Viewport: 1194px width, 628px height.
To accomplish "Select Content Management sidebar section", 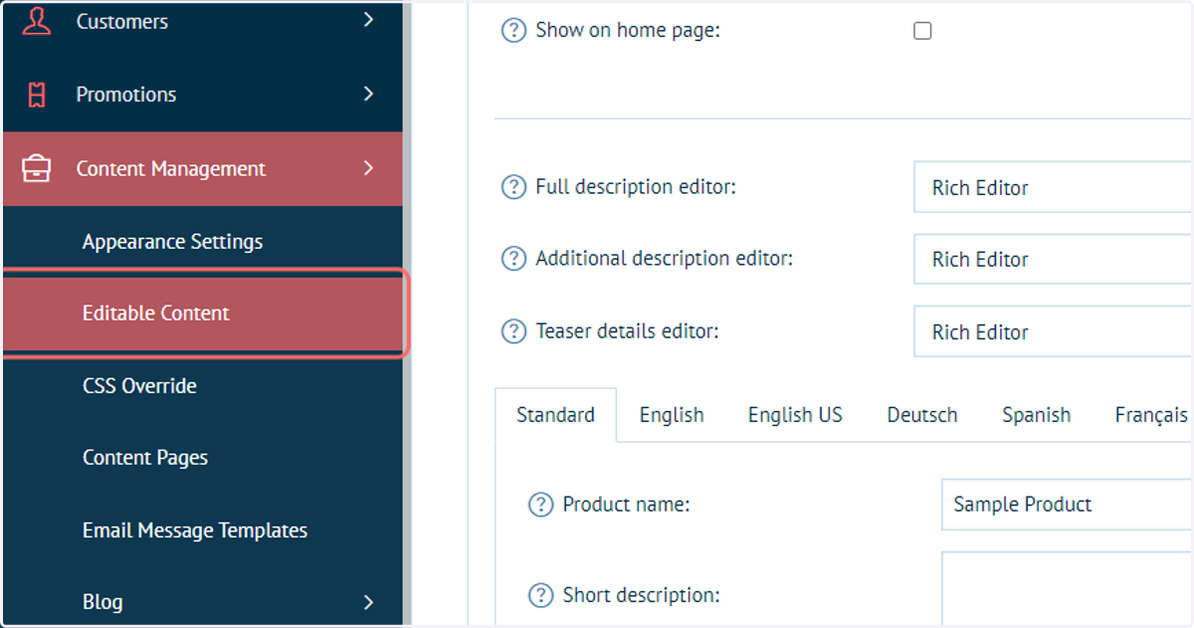I will 202,169.
